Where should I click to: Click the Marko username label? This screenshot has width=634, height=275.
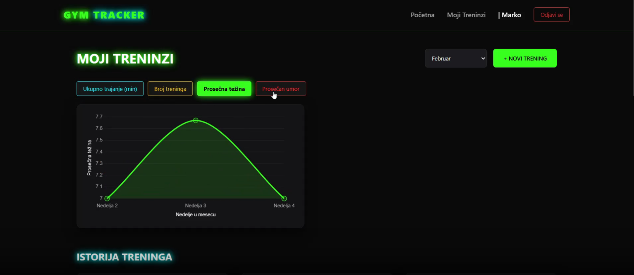click(x=510, y=15)
